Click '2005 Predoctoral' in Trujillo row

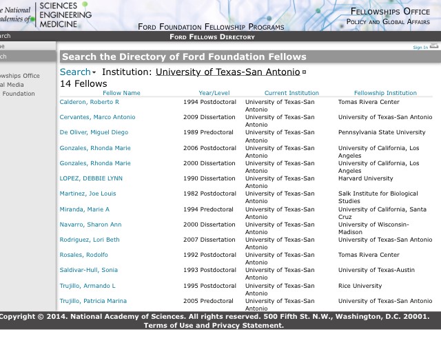[208, 301]
